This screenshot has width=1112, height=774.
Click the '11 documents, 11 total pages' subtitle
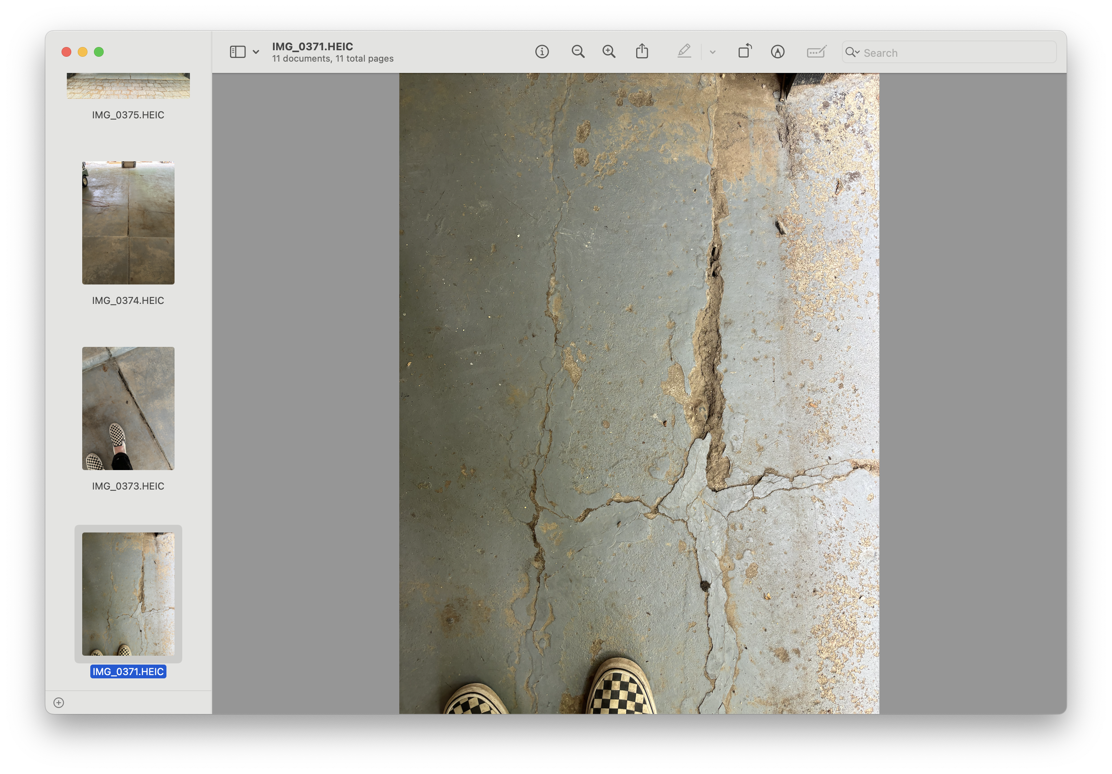333,59
